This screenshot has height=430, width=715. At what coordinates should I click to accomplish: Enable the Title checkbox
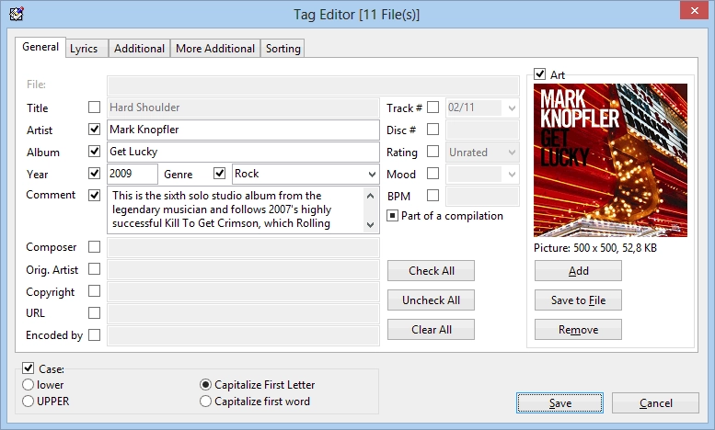(95, 107)
